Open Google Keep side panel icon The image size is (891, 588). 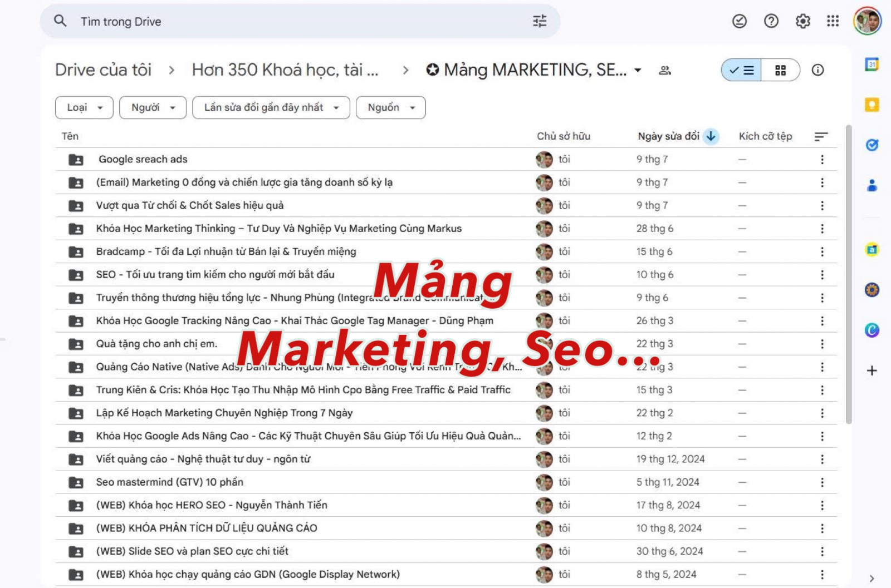[x=872, y=105]
